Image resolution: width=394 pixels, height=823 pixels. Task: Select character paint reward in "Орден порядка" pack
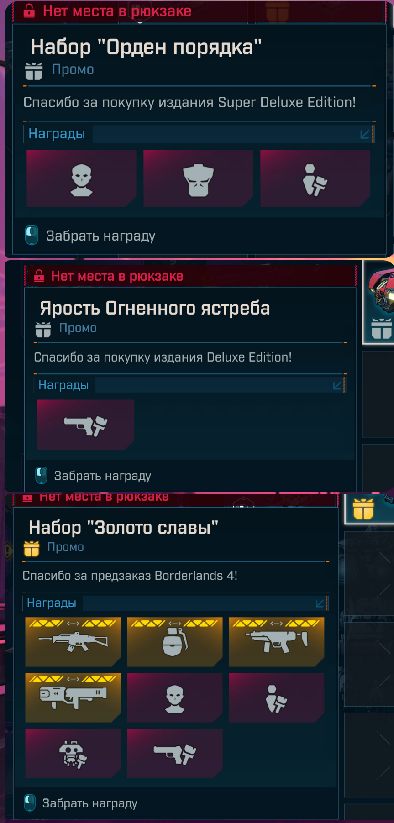point(315,178)
